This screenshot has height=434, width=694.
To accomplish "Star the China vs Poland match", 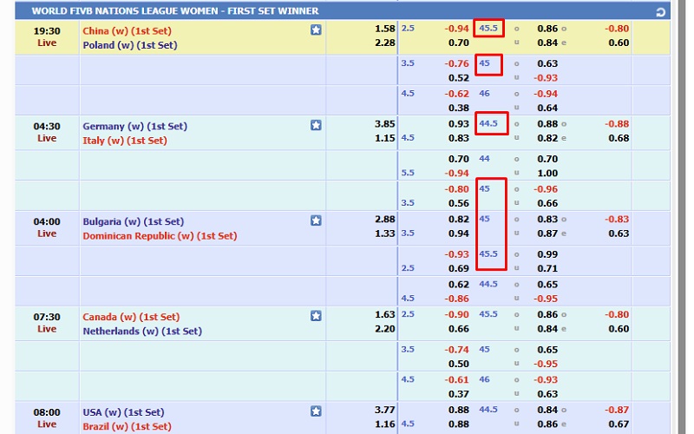I will (316, 30).
